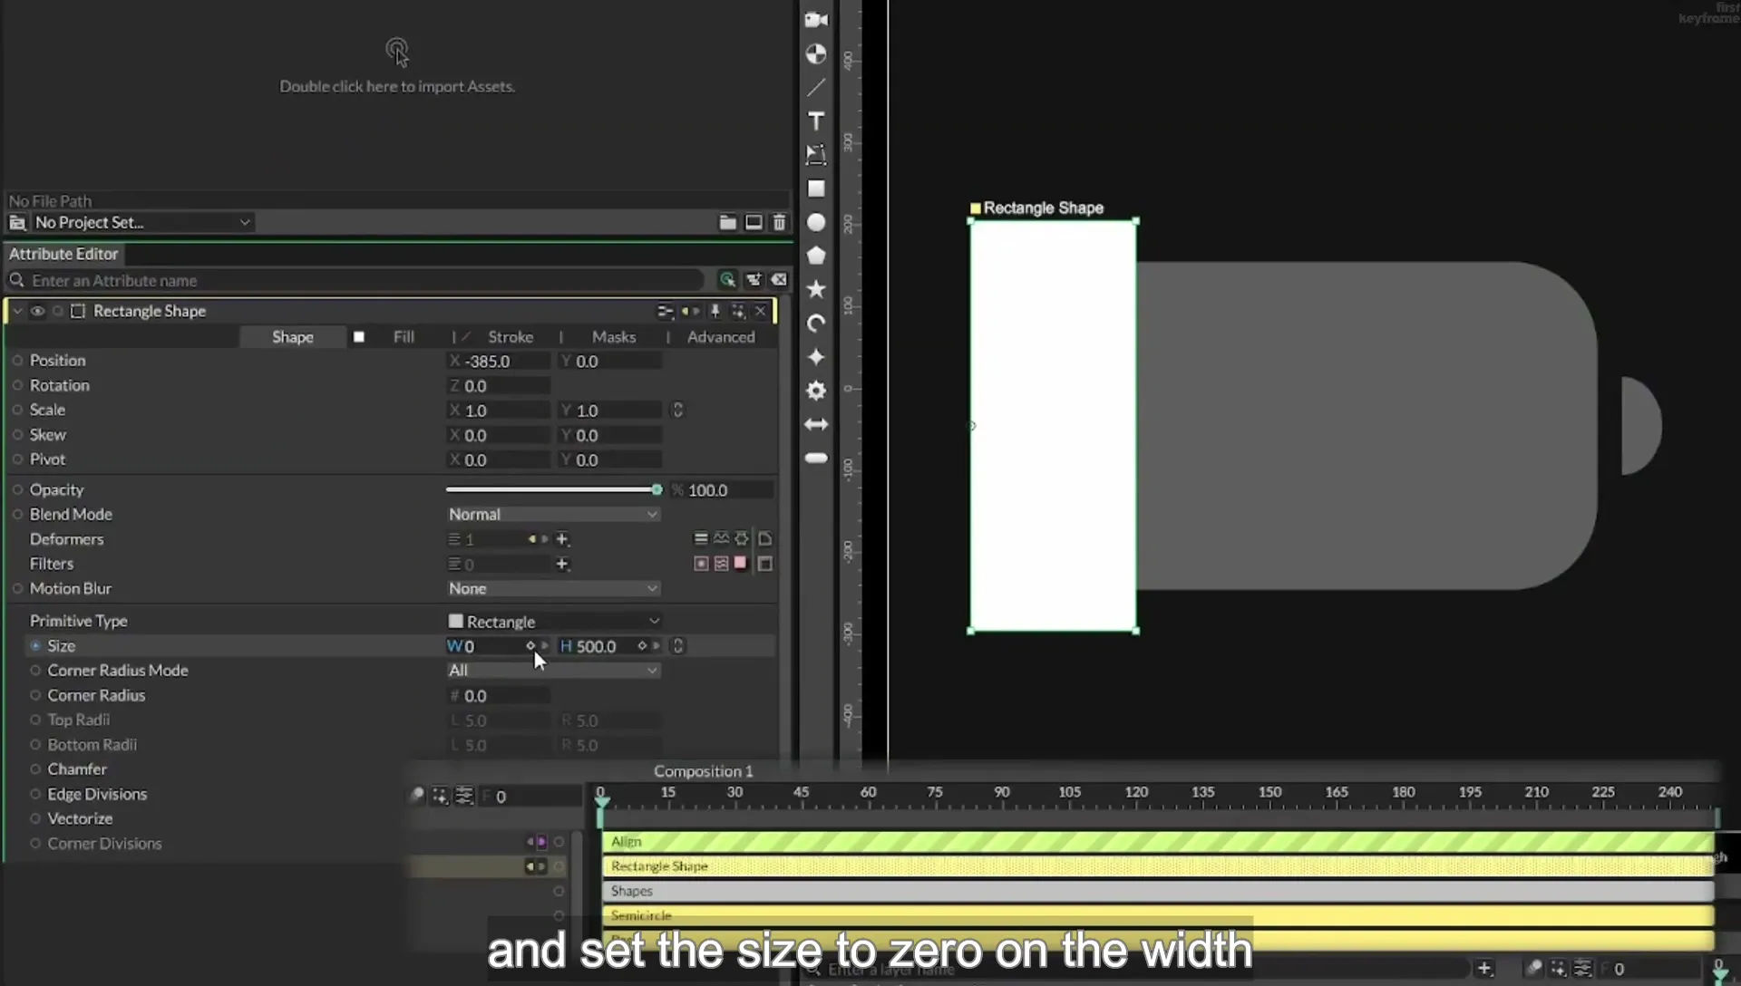Image resolution: width=1741 pixels, height=986 pixels.
Task: Open the No Project Set dropdown
Action: [142, 222]
